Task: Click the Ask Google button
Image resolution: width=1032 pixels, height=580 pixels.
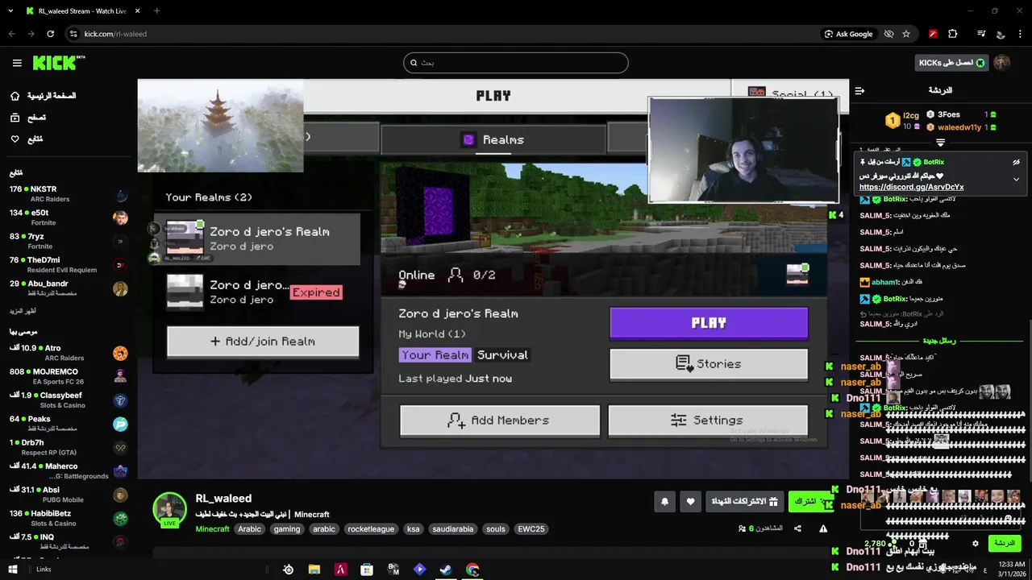Action: pos(849,34)
